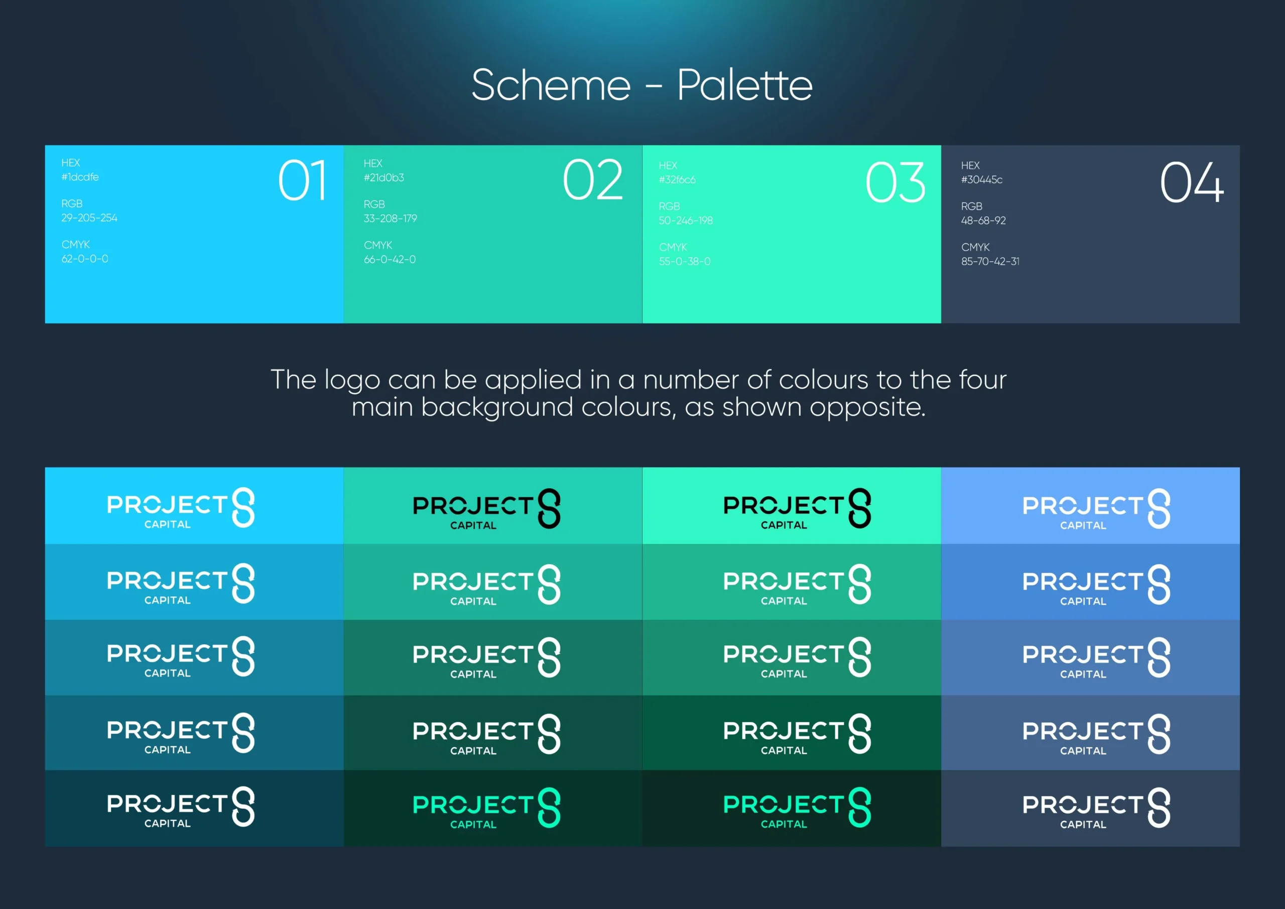The image size is (1285, 909).
Task: Click the HEX #1dcdfe value
Action: pyautogui.click(x=80, y=177)
